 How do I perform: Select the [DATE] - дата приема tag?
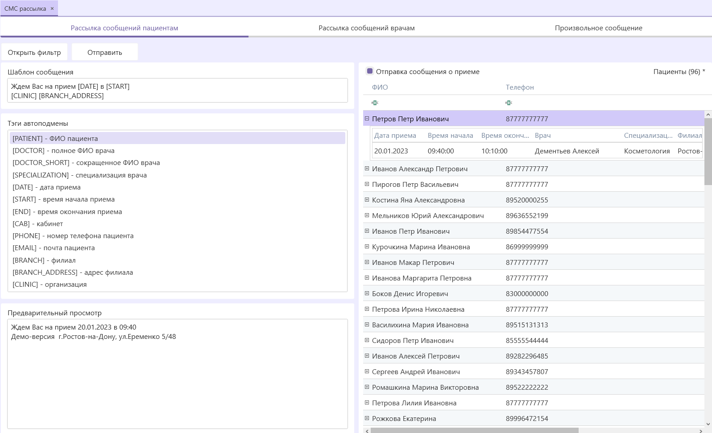click(178, 187)
